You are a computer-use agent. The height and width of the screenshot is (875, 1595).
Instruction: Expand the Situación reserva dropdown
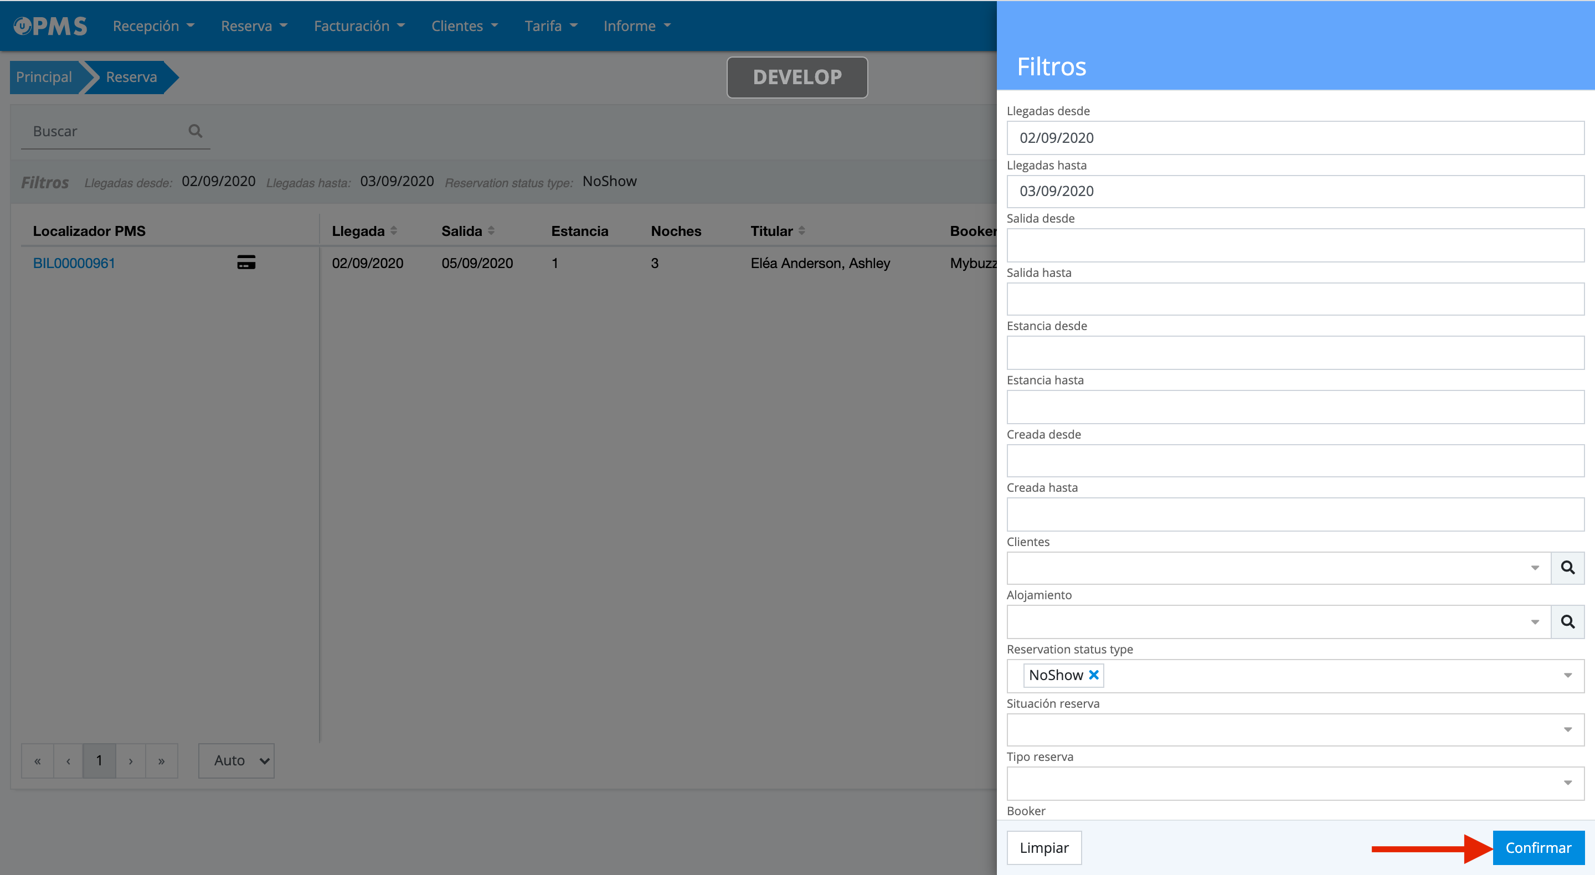click(x=1567, y=729)
